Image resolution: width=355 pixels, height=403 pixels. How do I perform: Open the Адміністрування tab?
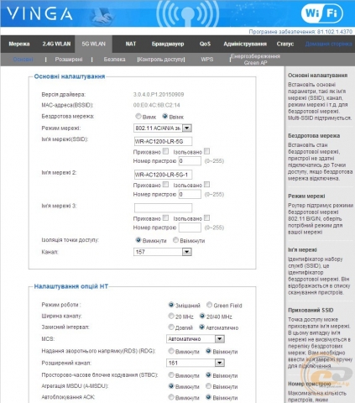[245, 44]
